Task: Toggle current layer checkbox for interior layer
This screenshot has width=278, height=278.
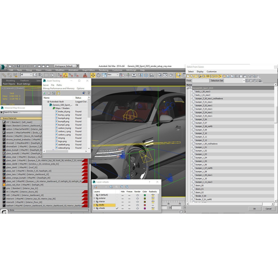Action: tap(117, 202)
